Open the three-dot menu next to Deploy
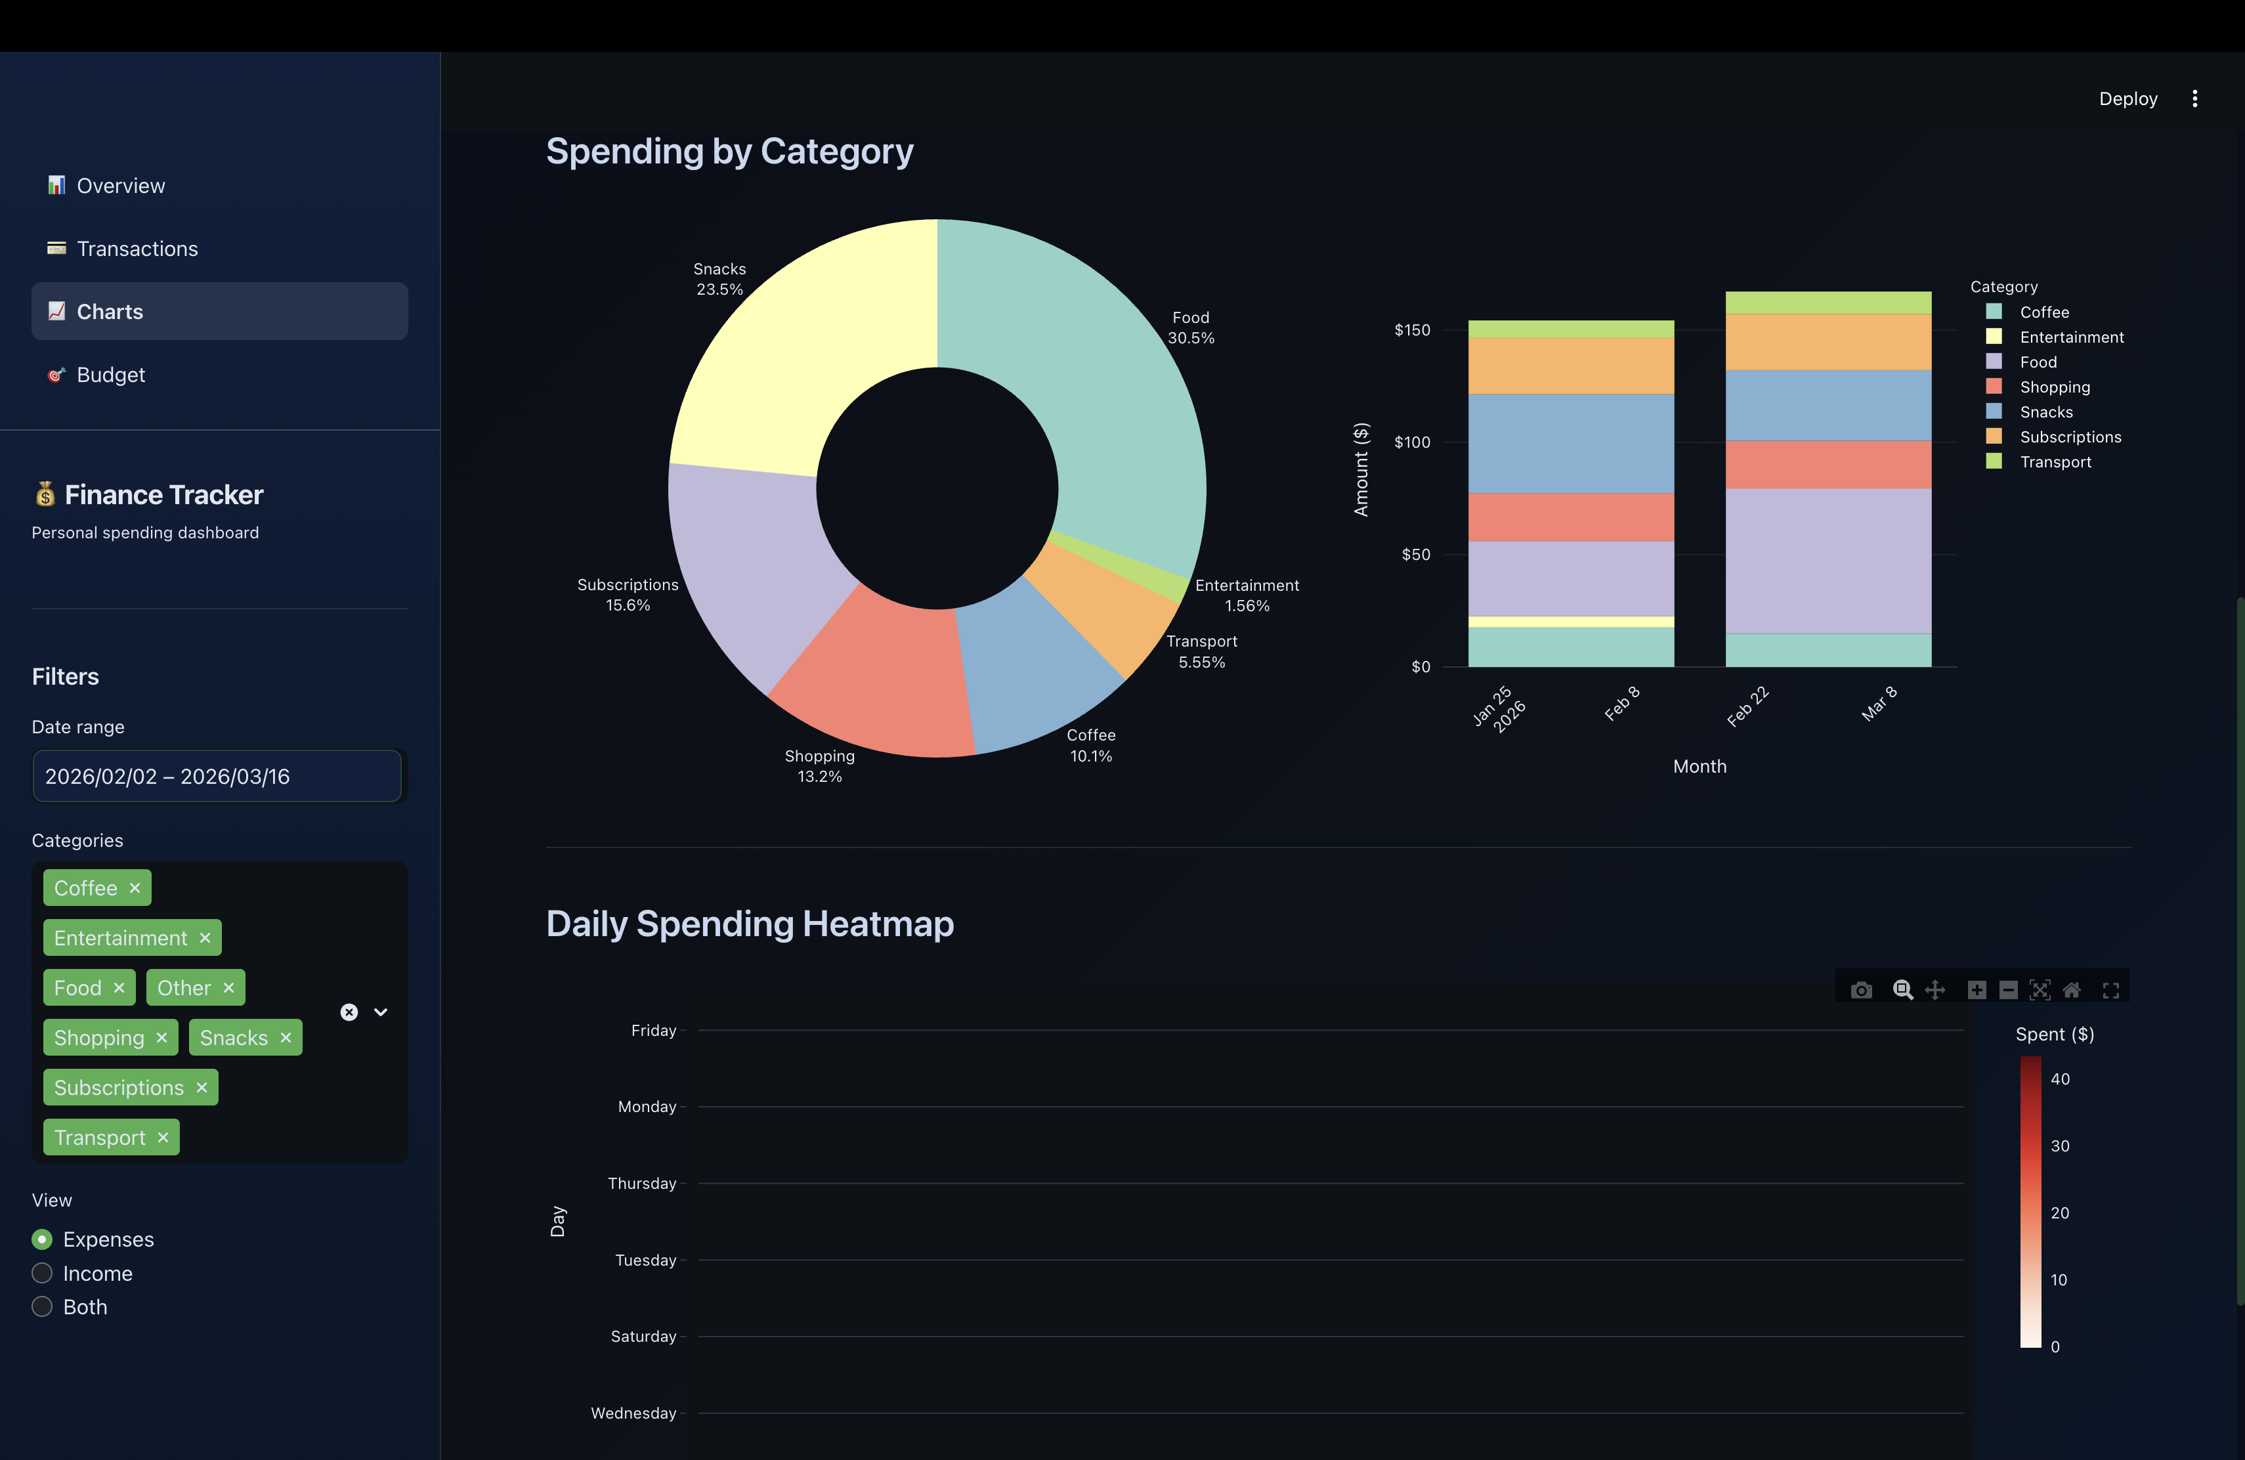This screenshot has width=2245, height=1460. (x=2195, y=98)
